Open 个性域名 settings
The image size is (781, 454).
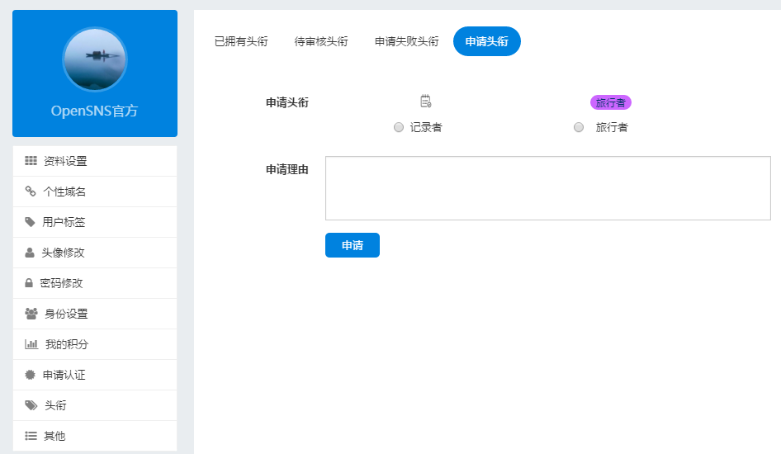tap(95, 192)
